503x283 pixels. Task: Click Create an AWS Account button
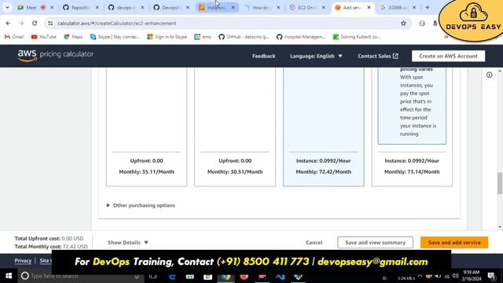[x=448, y=56]
